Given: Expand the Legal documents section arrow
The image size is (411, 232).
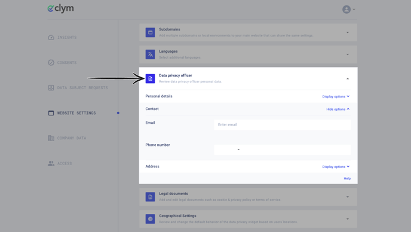Looking at the screenshot, I should coord(348,197).
